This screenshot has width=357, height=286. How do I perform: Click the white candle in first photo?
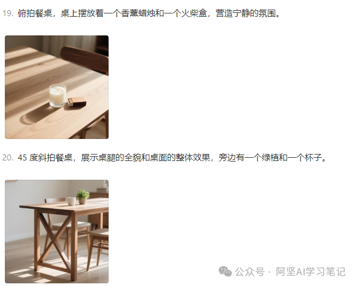click(58, 96)
